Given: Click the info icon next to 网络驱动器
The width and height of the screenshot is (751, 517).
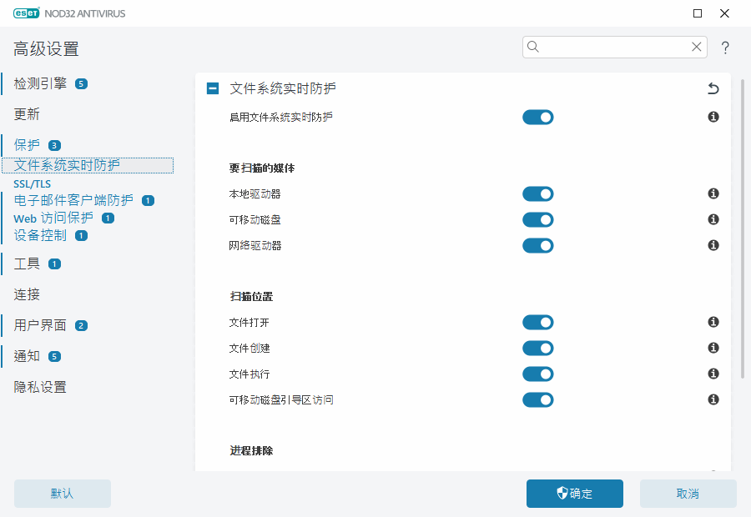Looking at the screenshot, I should click(x=713, y=245).
